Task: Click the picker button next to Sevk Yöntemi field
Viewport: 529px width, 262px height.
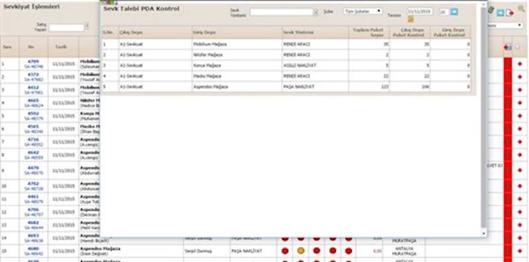Action: 316,13
